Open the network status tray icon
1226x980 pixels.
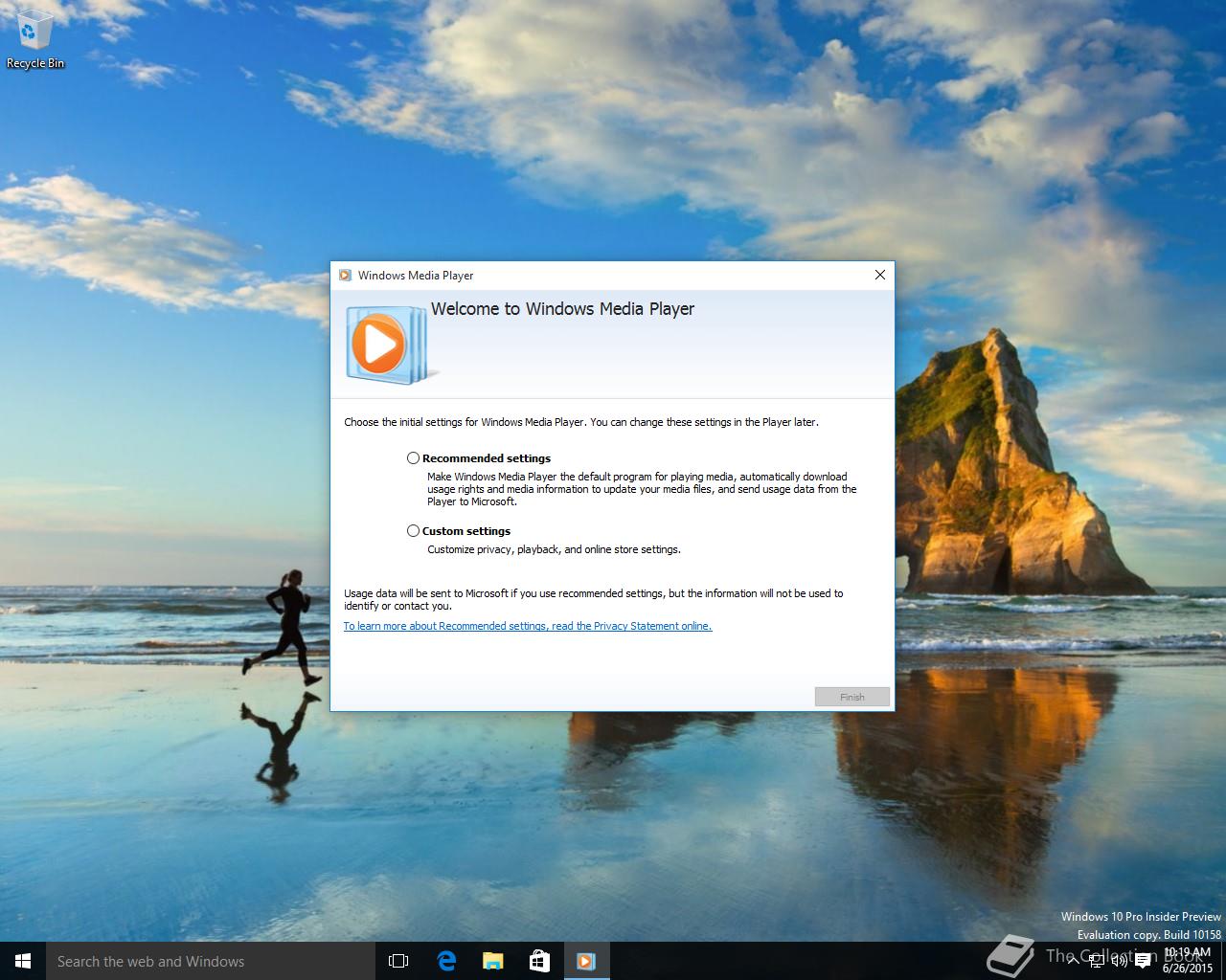[1096, 962]
